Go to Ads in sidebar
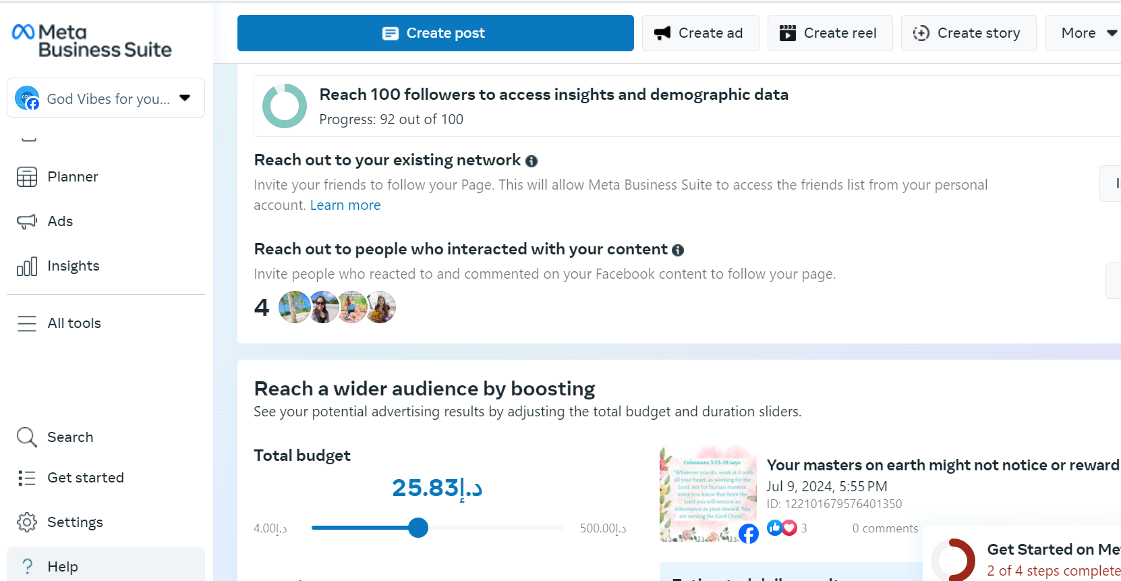The height and width of the screenshot is (581, 1121). click(x=106, y=221)
